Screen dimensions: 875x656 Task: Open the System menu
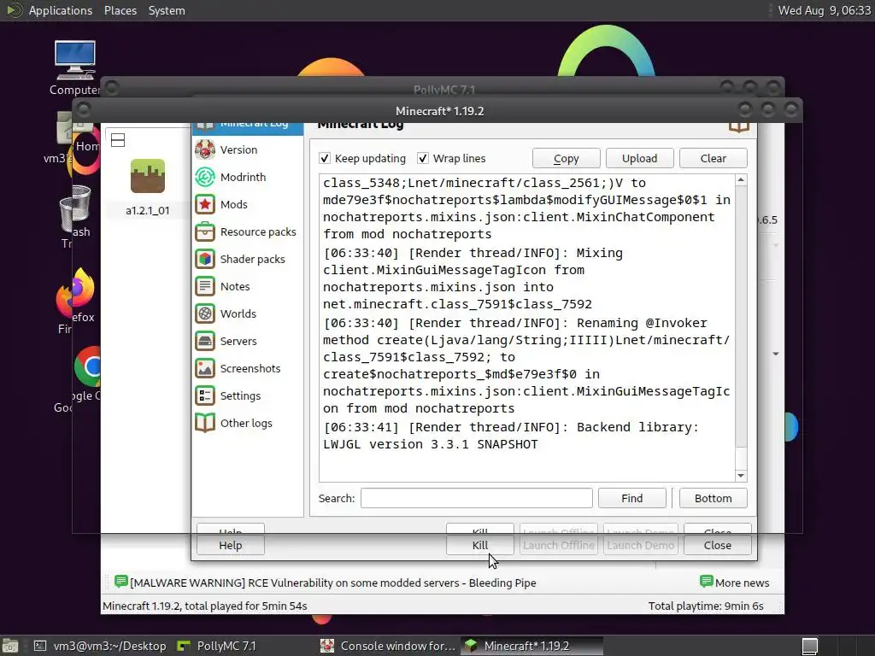click(167, 10)
